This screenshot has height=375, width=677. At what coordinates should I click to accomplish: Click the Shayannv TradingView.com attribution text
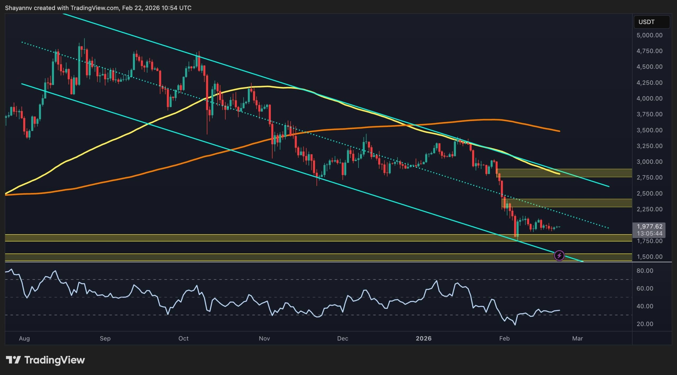coord(98,8)
